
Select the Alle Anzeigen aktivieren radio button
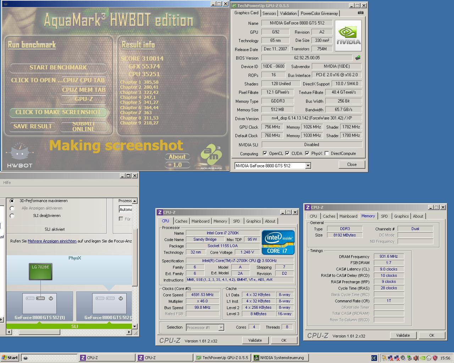pyautogui.click(x=12, y=208)
